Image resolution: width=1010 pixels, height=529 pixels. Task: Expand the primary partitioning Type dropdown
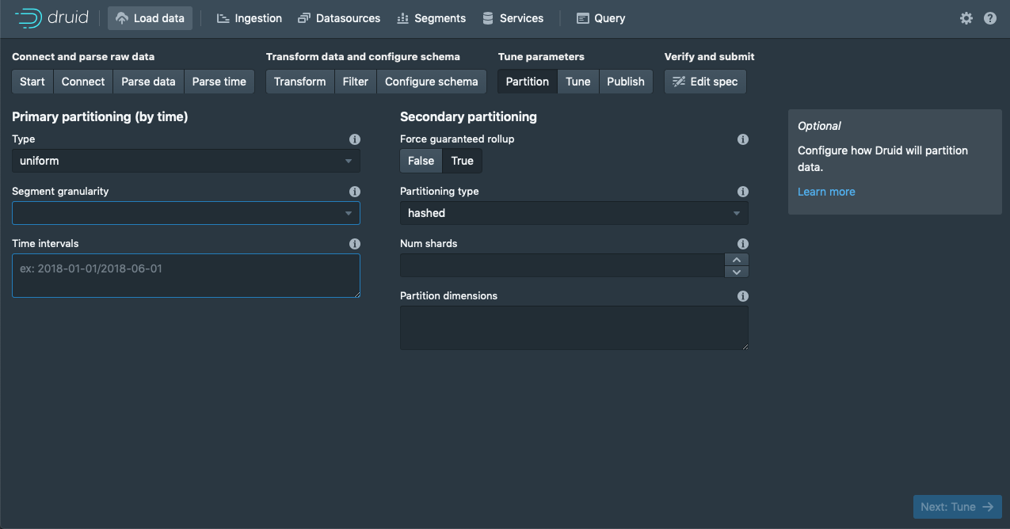click(186, 161)
